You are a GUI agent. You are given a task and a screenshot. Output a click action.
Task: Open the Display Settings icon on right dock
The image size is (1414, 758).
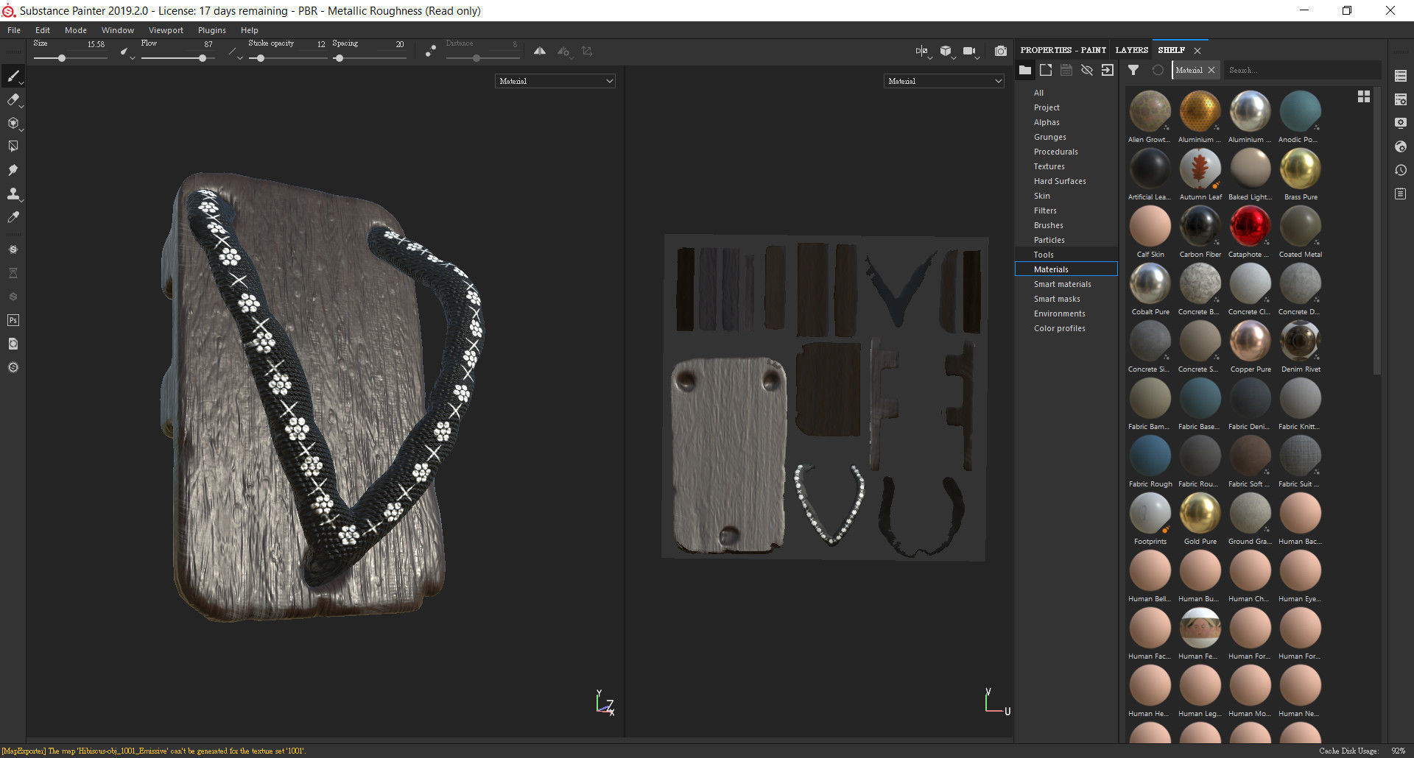pos(1401,123)
